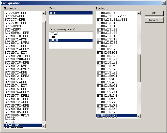Viewport: 167px width, 133px height.
Task: Select ST7MDP01-EPB hardware
Action: coord(23,33)
